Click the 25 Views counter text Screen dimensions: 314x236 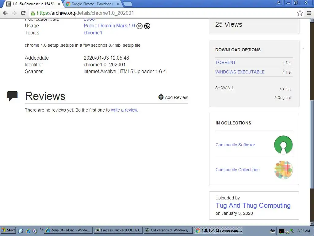pos(229,25)
